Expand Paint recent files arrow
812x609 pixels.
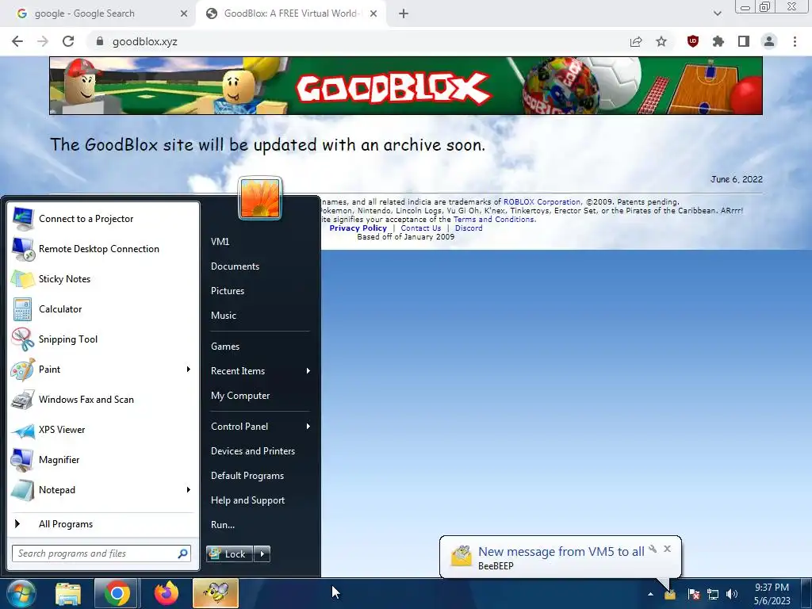pyautogui.click(x=189, y=370)
